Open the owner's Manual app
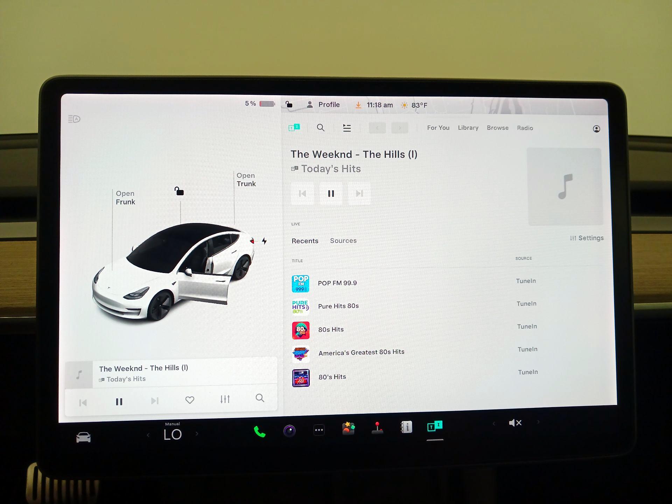Viewport: 672px width, 504px height. (x=406, y=427)
